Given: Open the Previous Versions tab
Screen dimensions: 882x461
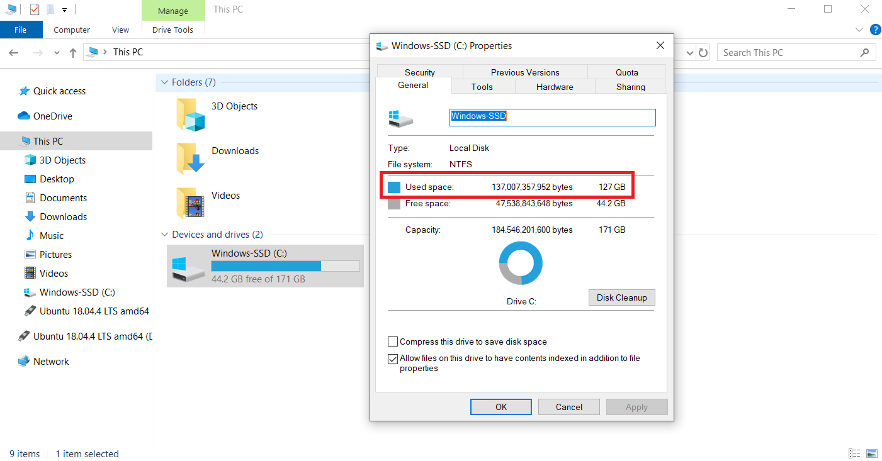Looking at the screenshot, I should (525, 72).
